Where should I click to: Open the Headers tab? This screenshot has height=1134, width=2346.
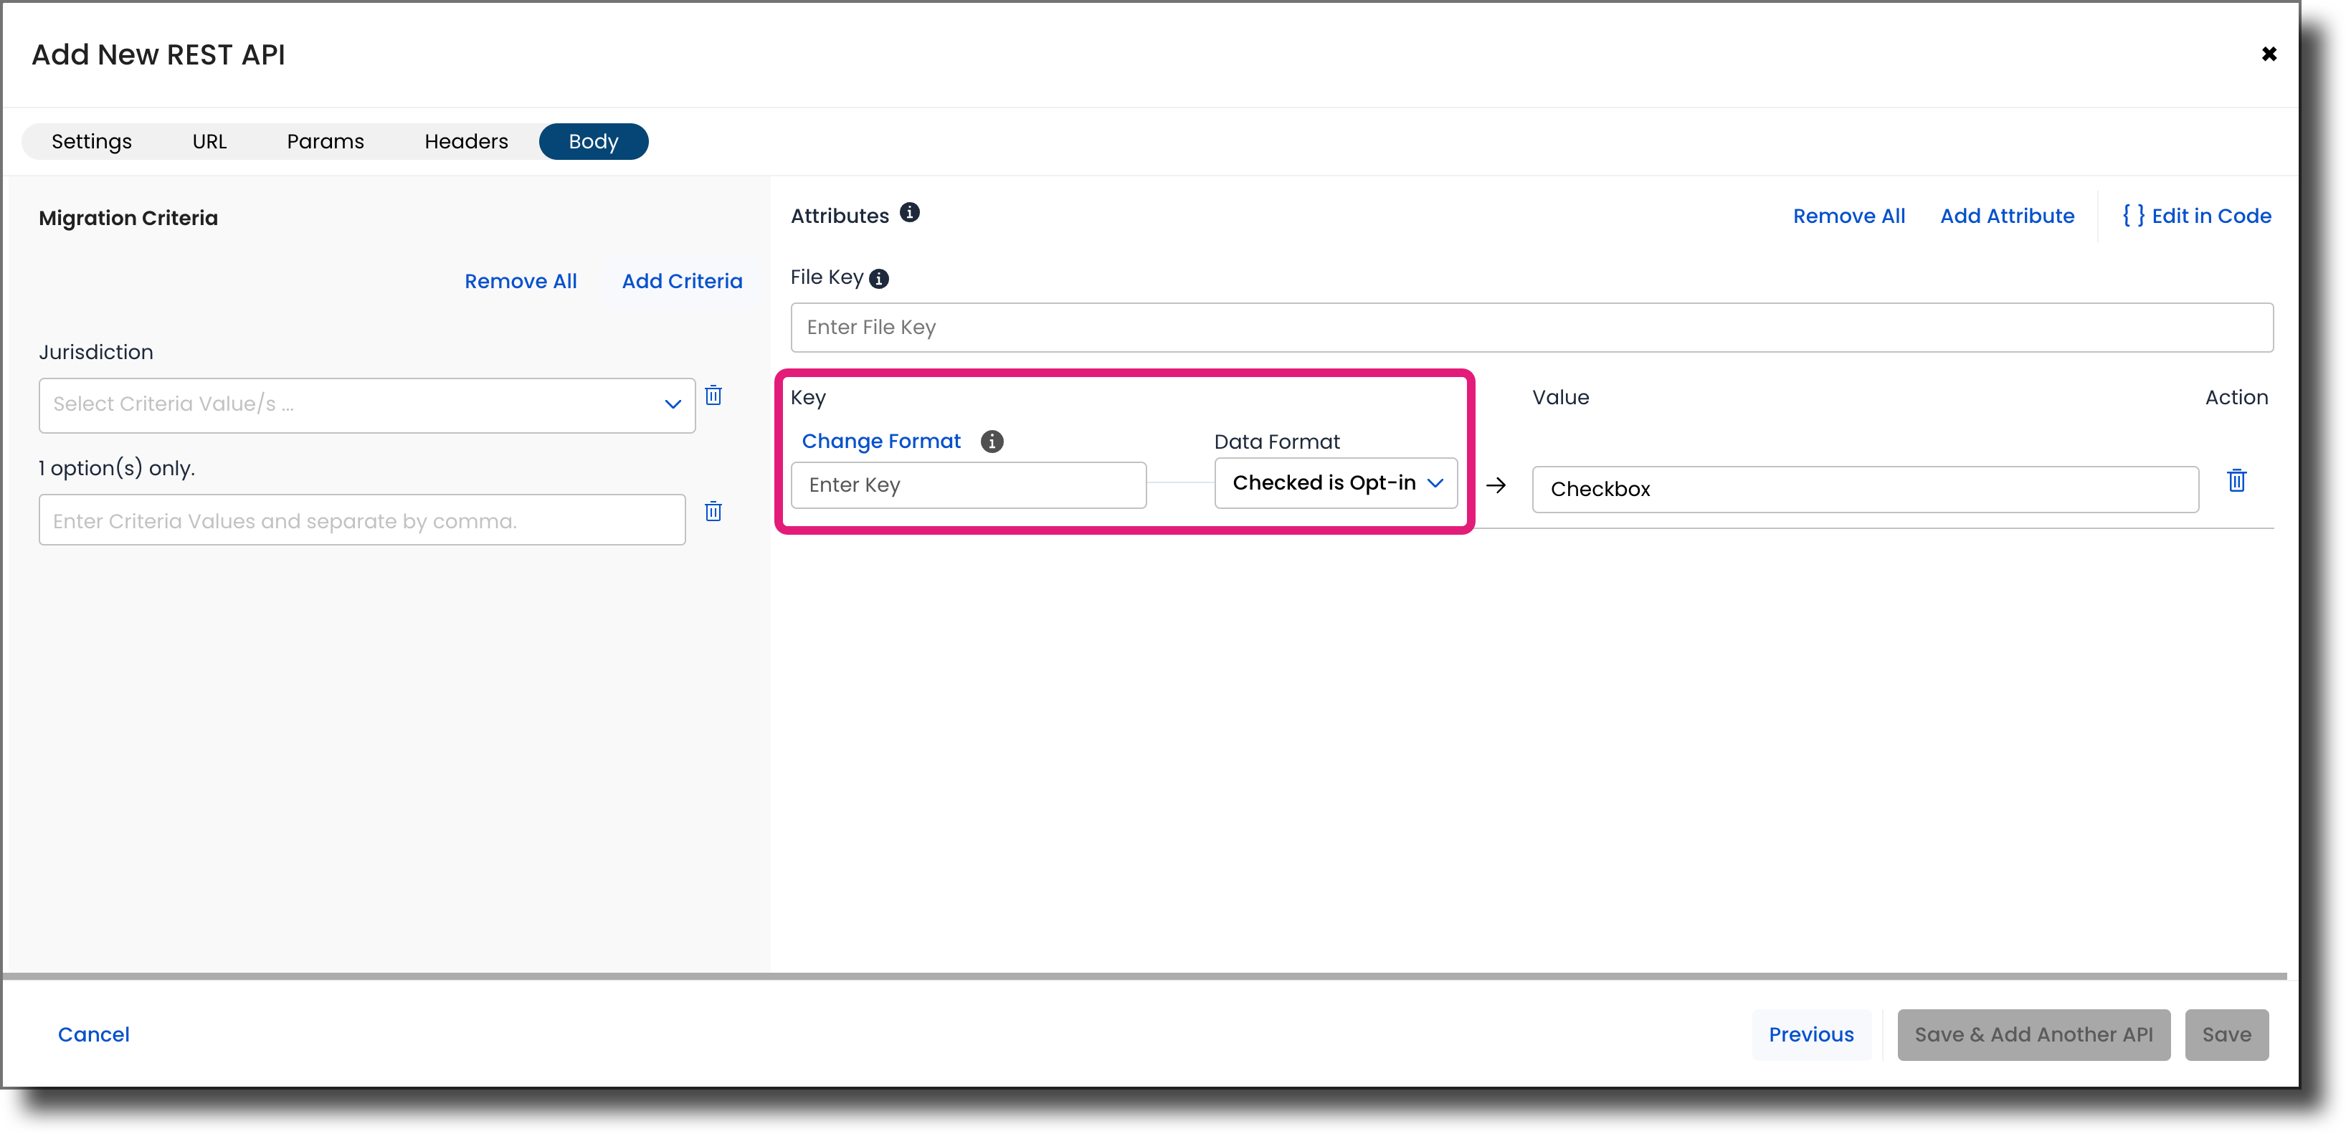point(465,141)
